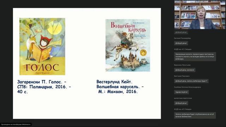Click the line 'Волшебная карусель. –'
The image size is (226, 127).
coord(120,87)
